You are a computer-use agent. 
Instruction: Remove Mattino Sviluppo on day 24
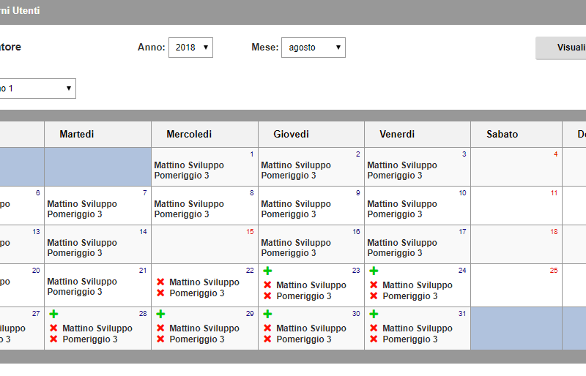tap(374, 285)
